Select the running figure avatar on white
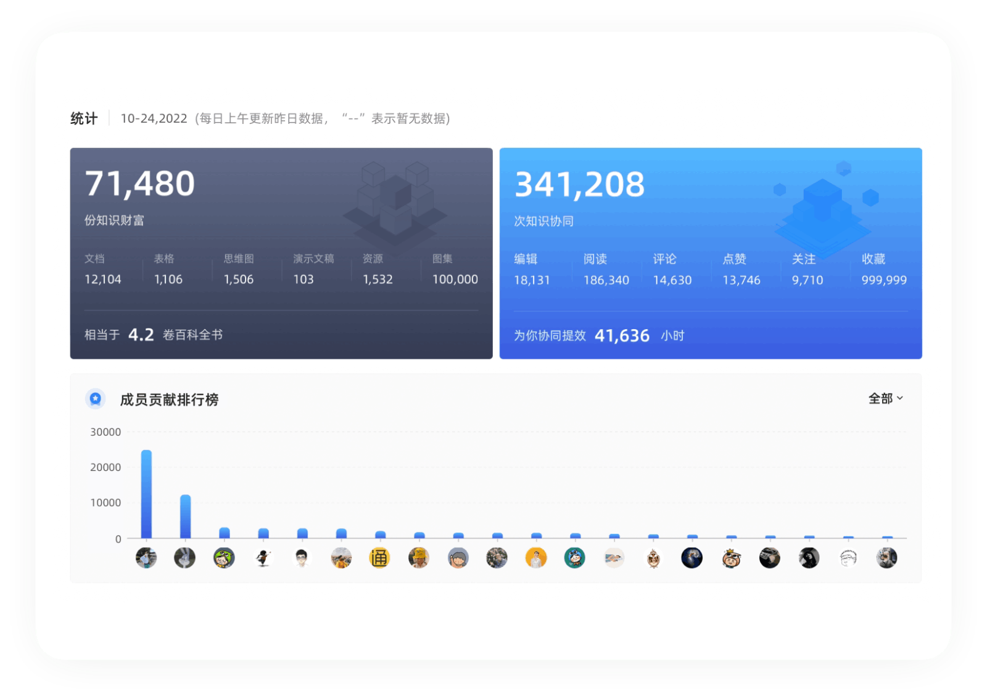Viewport: 987px width, 699px height. [263, 558]
